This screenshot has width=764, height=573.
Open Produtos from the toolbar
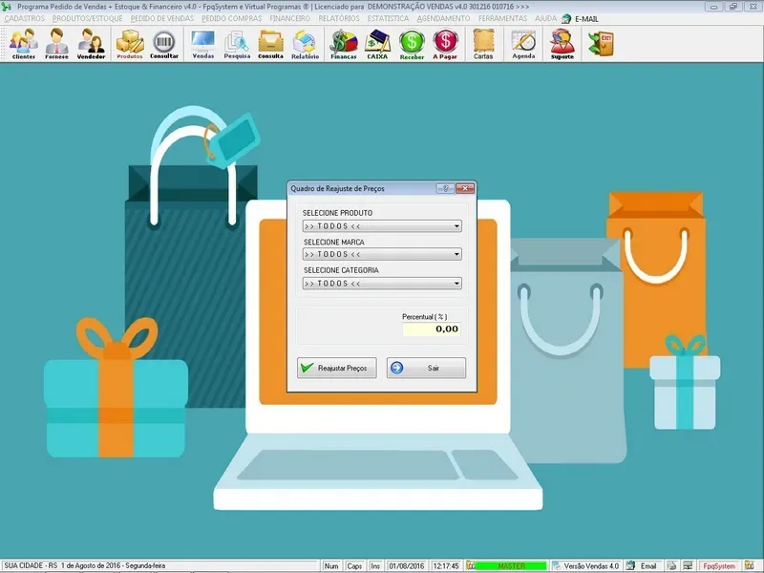pyautogui.click(x=129, y=44)
